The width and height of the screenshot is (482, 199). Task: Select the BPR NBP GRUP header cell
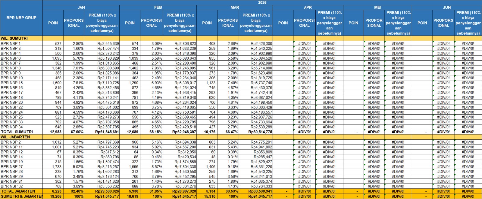(21, 18)
